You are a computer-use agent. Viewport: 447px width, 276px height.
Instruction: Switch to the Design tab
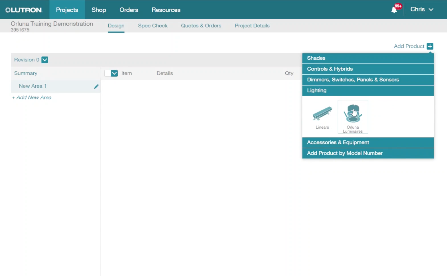[116, 26]
